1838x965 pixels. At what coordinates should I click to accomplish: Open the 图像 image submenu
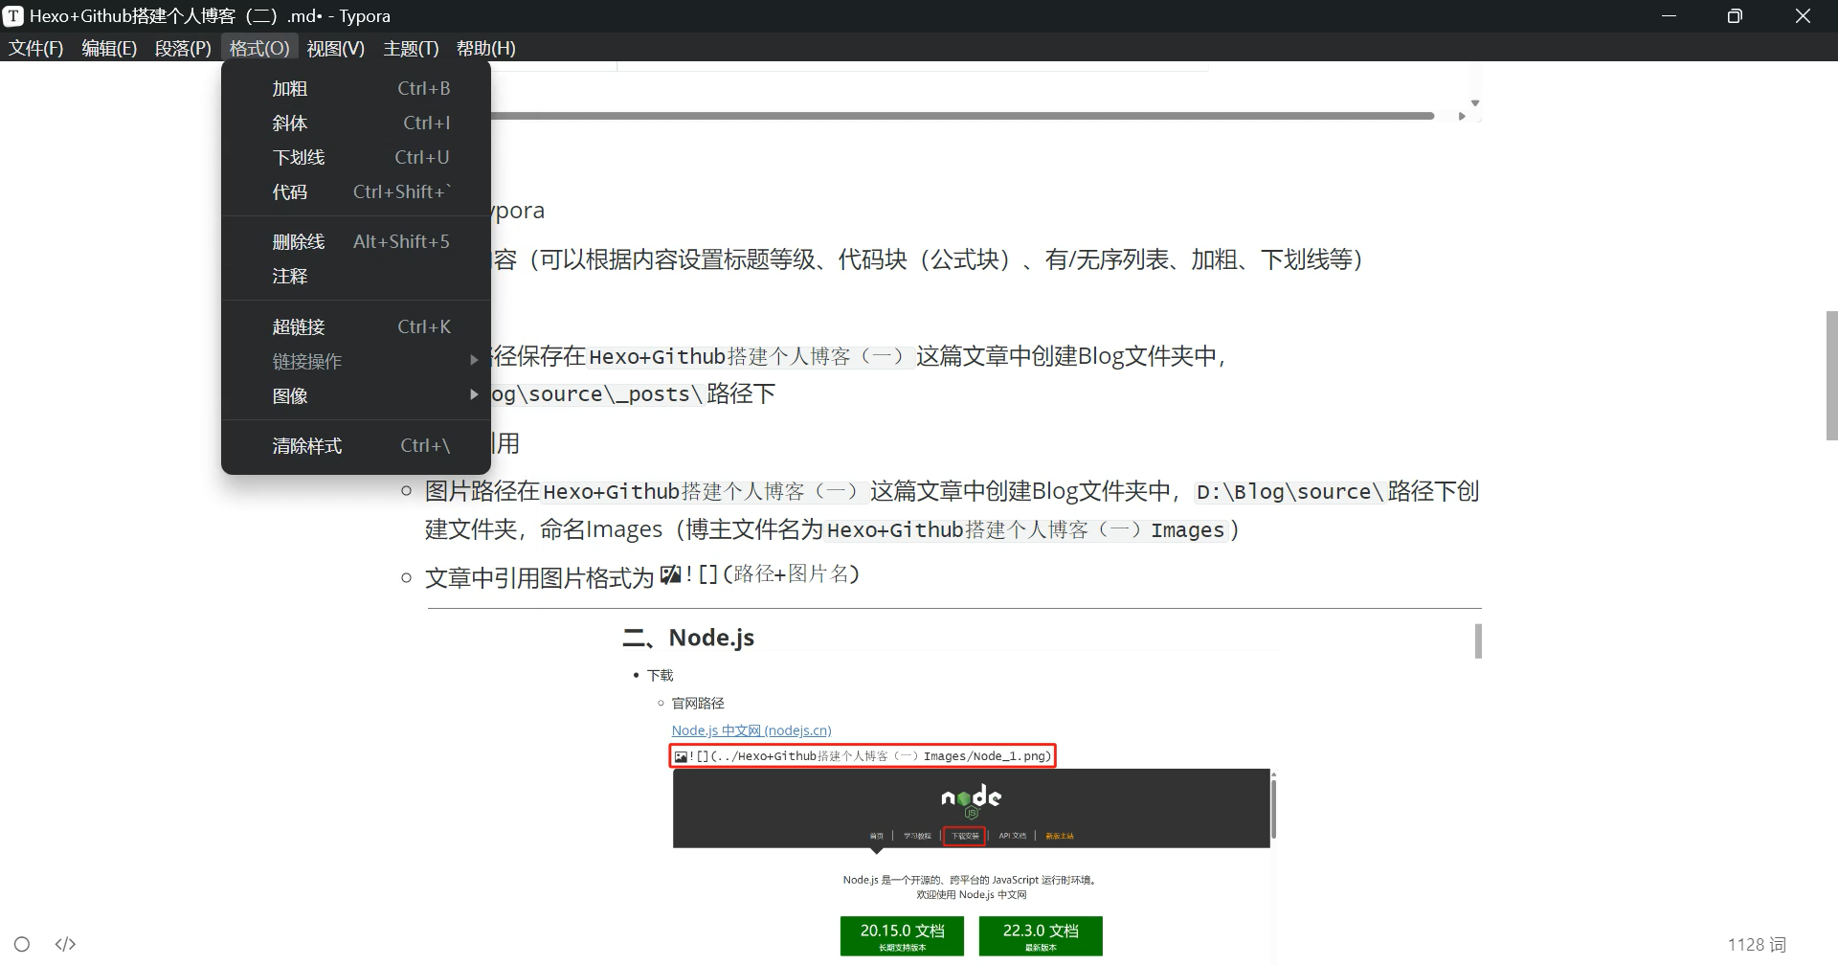click(356, 395)
